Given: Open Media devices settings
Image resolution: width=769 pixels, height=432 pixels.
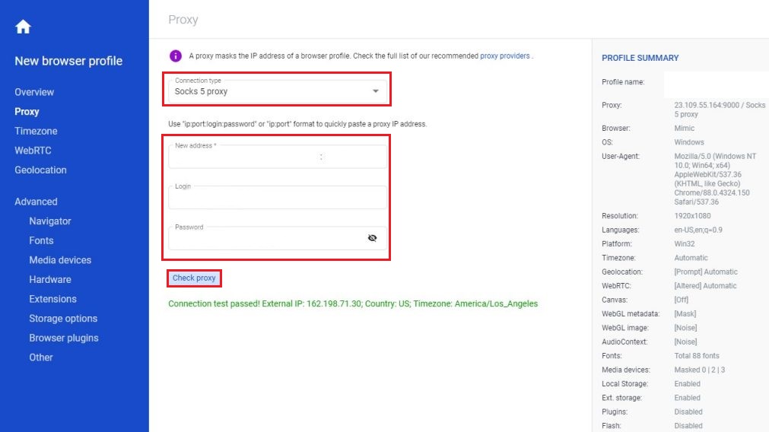Looking at the screenshot, I should coord(60,260).
